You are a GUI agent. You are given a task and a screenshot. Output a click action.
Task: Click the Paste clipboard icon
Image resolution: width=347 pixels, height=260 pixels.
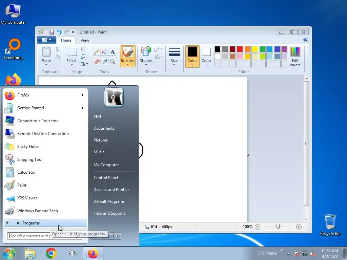tap(46, 52)
